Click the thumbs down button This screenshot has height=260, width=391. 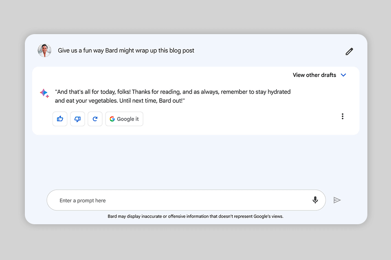[77, 119]
